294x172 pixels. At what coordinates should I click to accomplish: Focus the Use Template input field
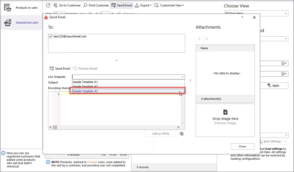coord(126,77)
